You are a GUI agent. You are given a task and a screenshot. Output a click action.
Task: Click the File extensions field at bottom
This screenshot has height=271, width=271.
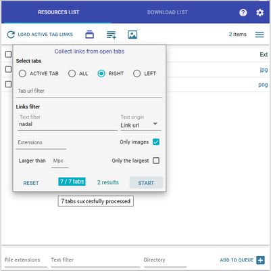pyautogui.click(x=26, y=261)
